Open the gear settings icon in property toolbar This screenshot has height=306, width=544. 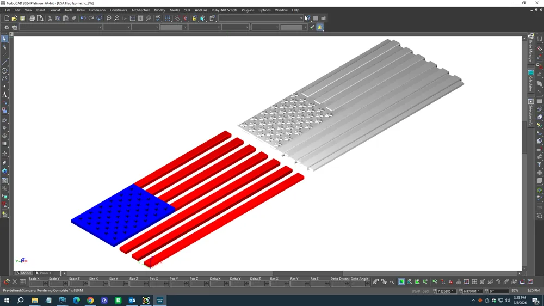pyautogui.click(x=7, y=27)
